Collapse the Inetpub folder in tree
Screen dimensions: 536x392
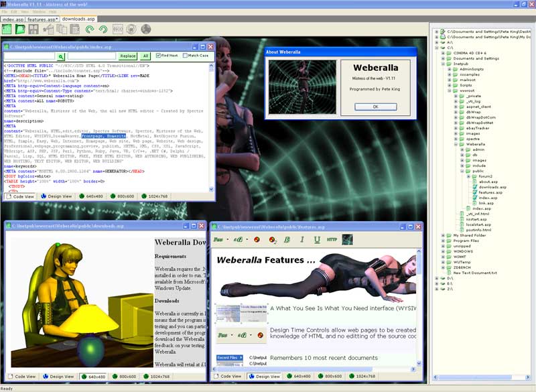pos(443,64)
